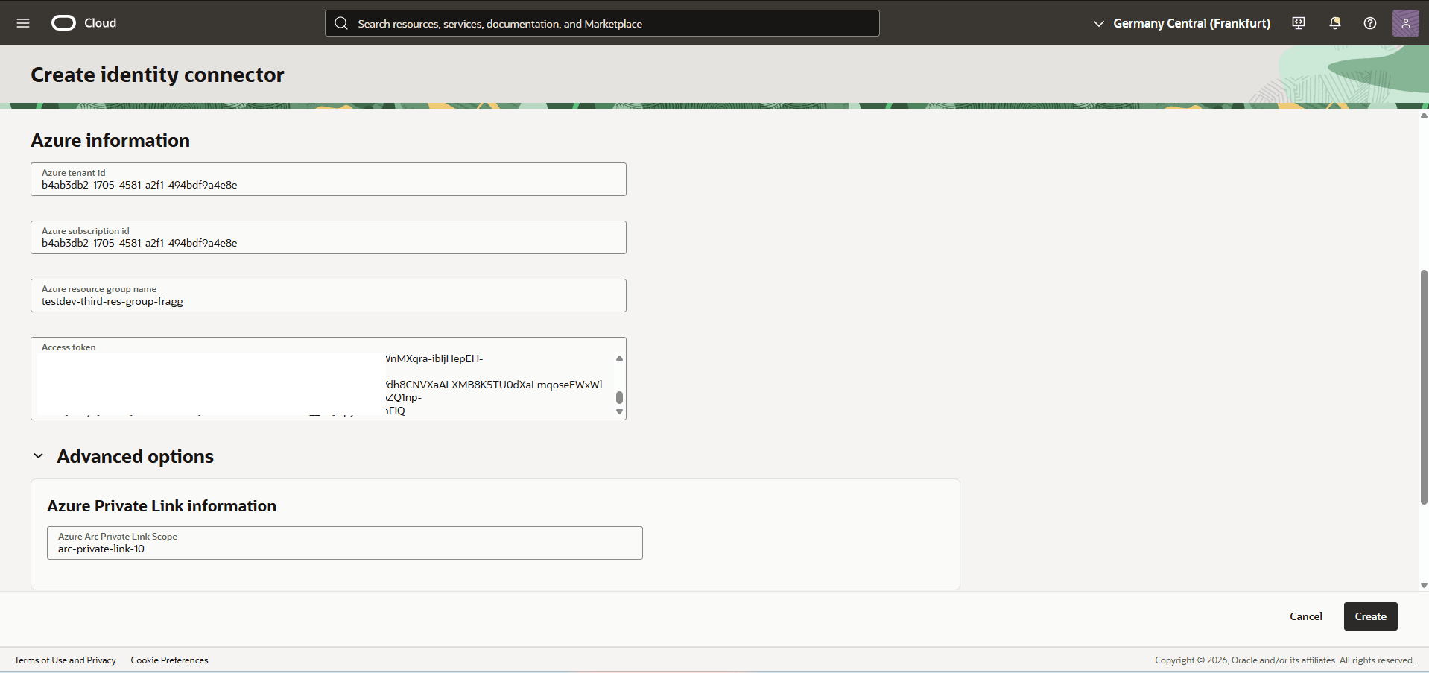Click the search magnifier icon
Image resolution: width=1429 pixels, height=673 pixels.
click(341, 23)
